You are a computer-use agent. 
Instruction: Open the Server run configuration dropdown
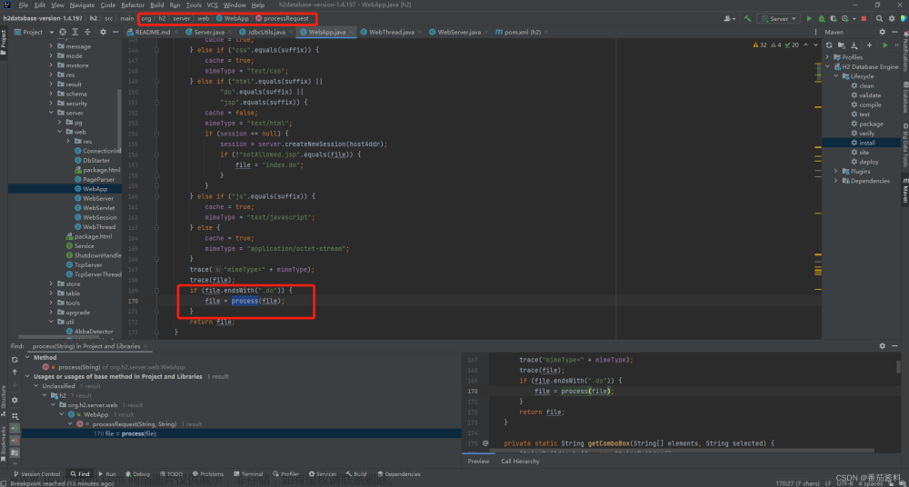pyautogui.click(x=779, y=18)
